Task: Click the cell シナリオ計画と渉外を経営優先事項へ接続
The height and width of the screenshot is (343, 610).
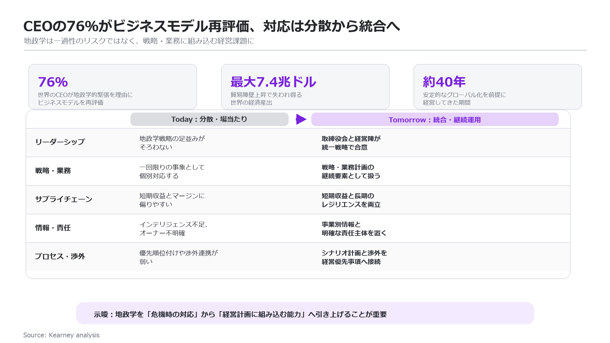Action: (354, 257)
